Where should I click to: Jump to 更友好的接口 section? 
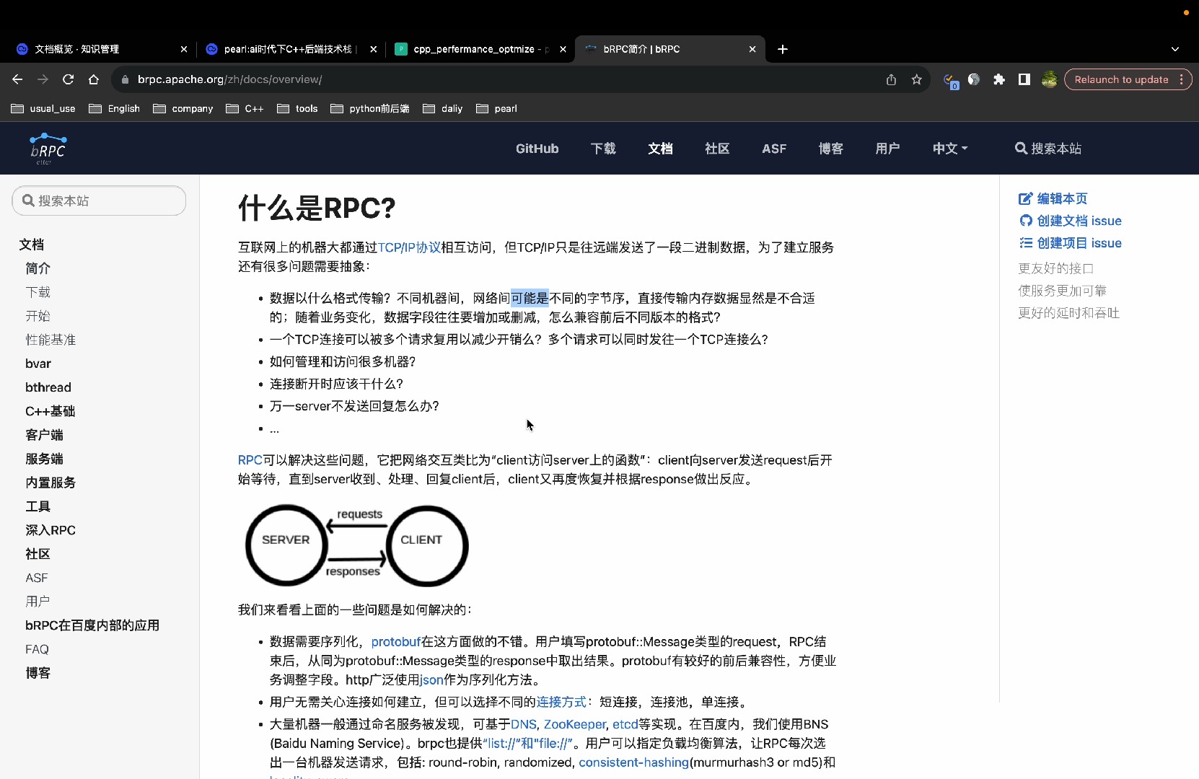pos(1056,268)
